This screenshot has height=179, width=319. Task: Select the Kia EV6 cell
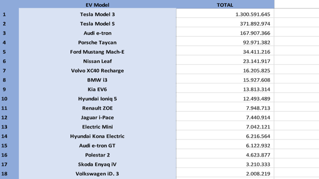(x=97, y=89)
